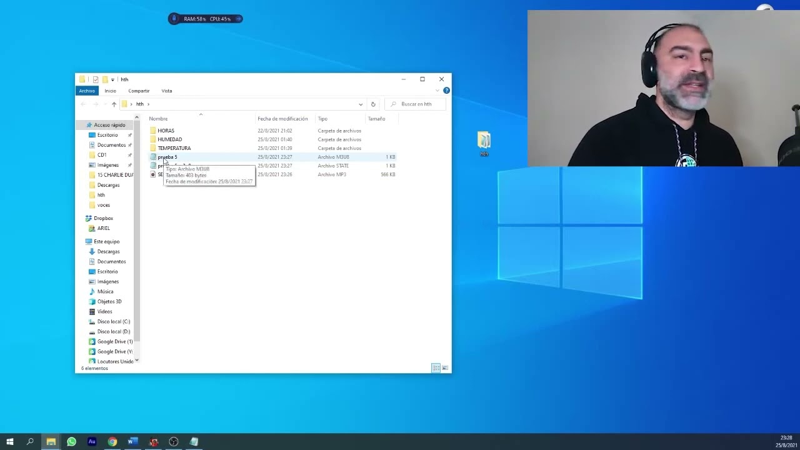Expand the ribbon with chevron
The height and width of the screenshot is (450, 800).
coord(437,91)
